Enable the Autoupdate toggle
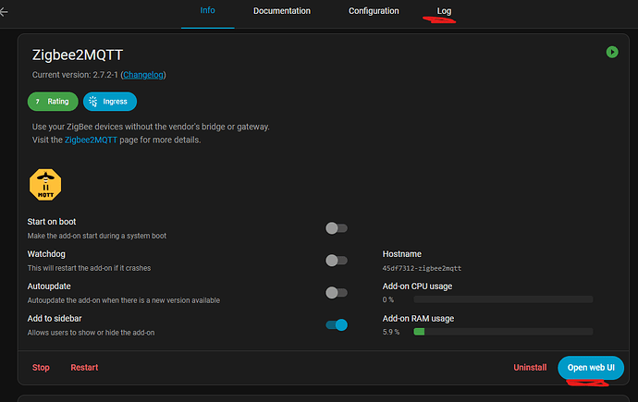638x402 pixels. (x=336, y=292)
